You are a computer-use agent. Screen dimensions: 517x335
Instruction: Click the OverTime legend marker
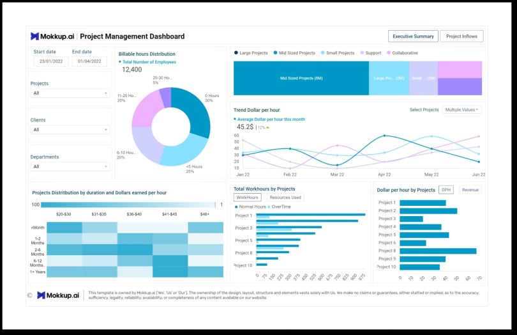[269, 206]
